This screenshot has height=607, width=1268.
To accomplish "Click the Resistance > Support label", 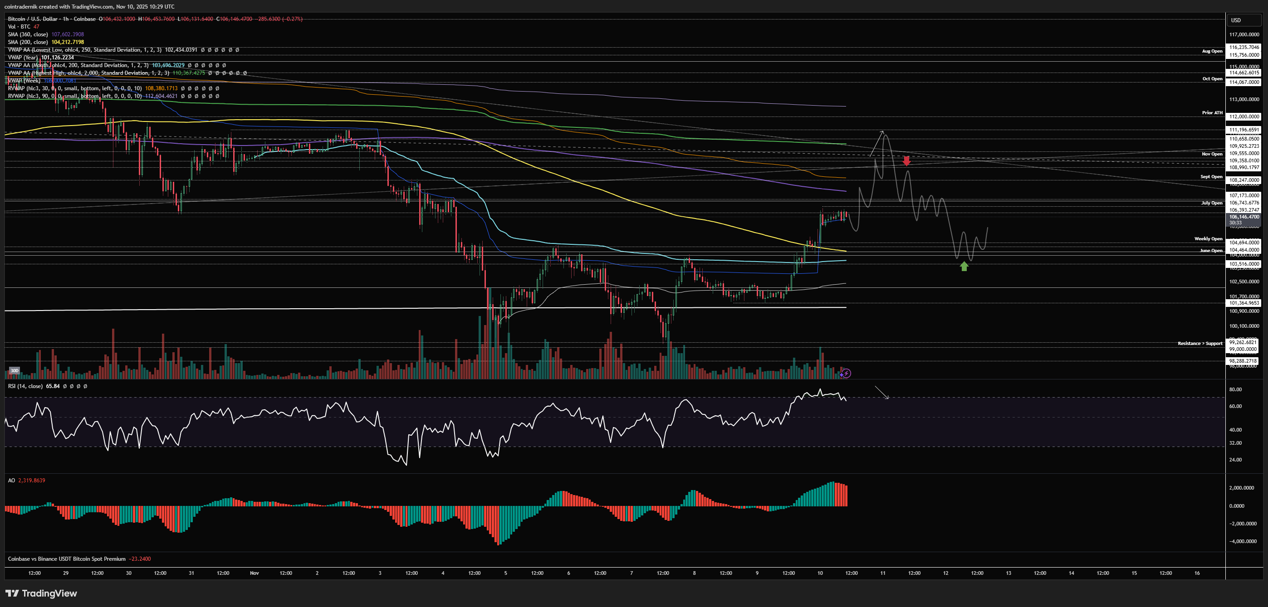I will pos(1199,343).
